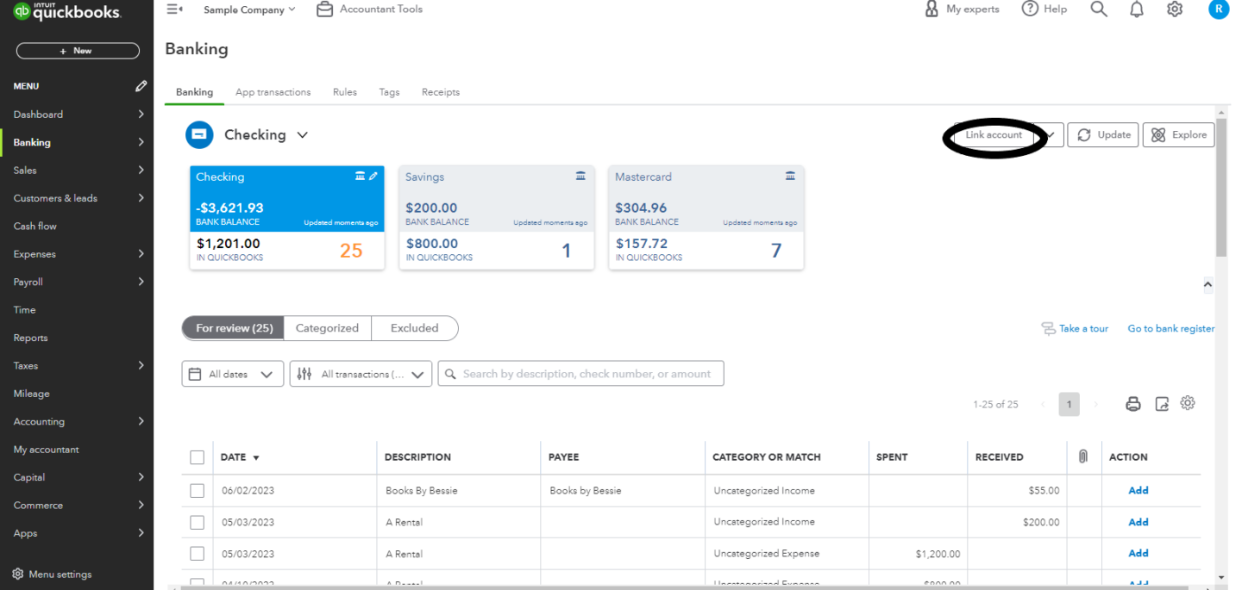This screenshot has height=590, width=1242.
Task: Click the bank icon on Savings card
Action: click(580, 176)
